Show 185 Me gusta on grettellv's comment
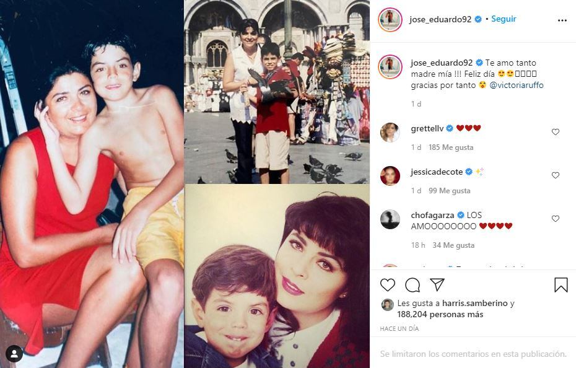 pyautogui.click(x=451, y=147)
